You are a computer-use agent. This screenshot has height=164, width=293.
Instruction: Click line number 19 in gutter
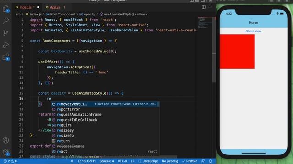click(x=22, y=114)
